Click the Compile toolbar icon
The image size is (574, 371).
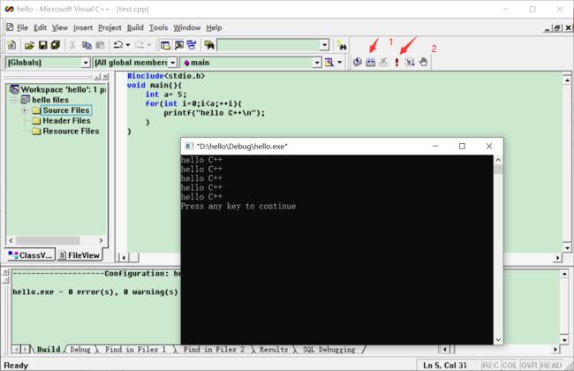pyautogui.click(x=358, y=62)
